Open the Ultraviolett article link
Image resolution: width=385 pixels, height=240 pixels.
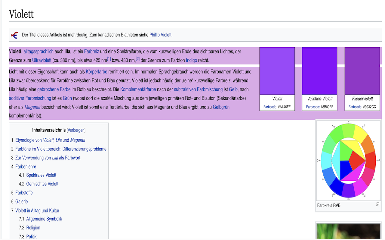(x=42, y=60)
